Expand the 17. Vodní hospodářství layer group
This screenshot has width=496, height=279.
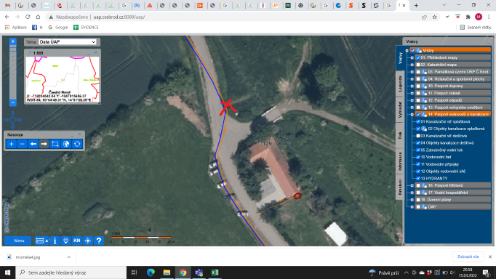[412, 193]
